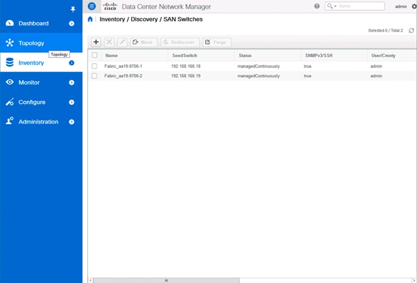Screen dimensions: 417x283
Task: Toggle the select-all header checkbox
Action: pyautogui.click(x=95, y=55)
